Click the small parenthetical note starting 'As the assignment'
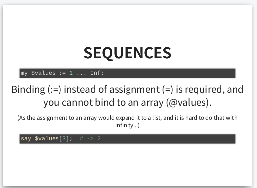Image resolution: width=257 pixels, height=188 pixels. (128, 121)
